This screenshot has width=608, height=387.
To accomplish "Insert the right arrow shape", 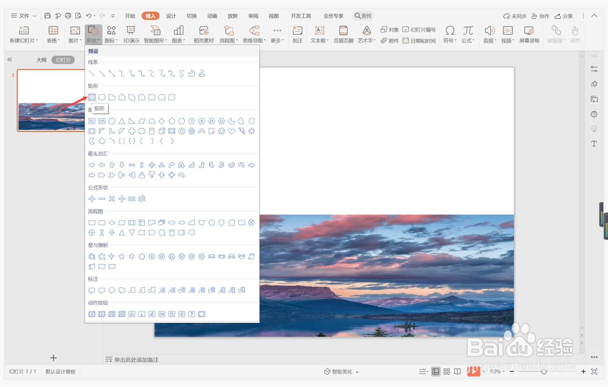I will (x=92, y=165).
